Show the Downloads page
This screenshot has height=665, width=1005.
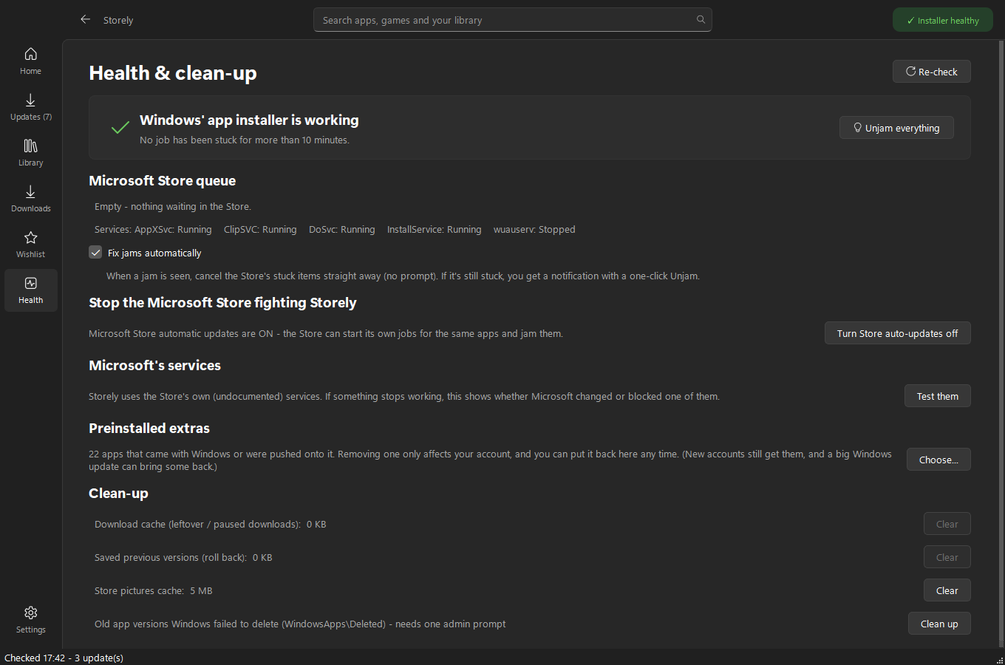point(31,199)
